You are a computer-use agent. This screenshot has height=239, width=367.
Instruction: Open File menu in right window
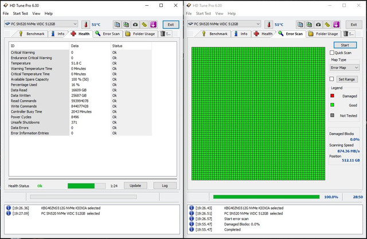coord(189,14)
